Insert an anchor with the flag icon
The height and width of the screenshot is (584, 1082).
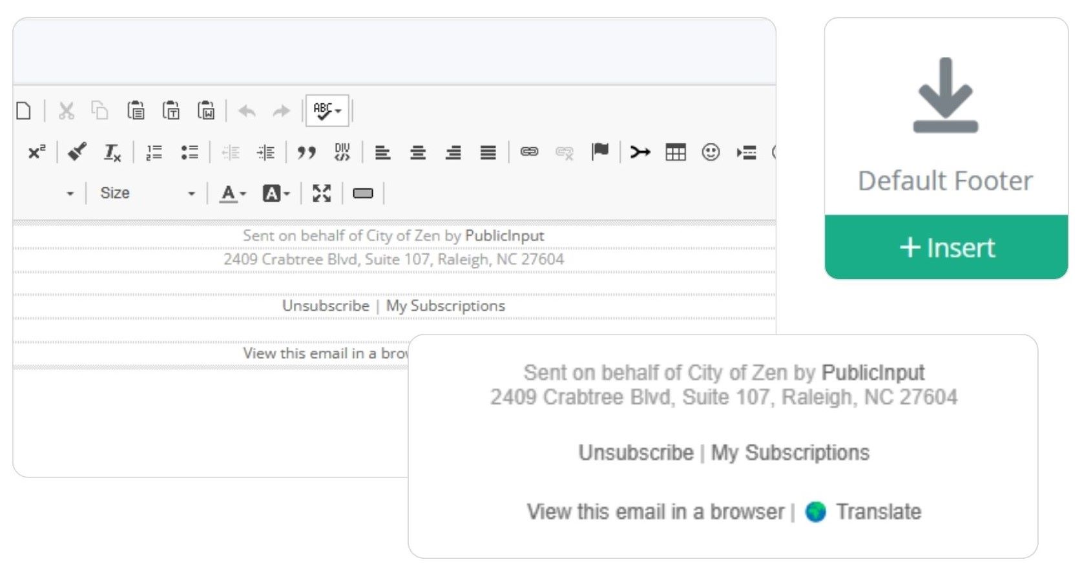600,152
